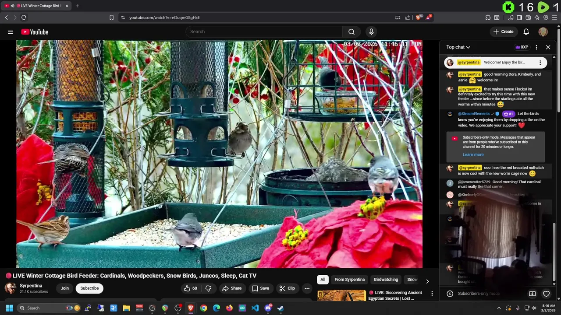This screenshot has height=315, width=561.
Task: Go back in browser history
Action: [6, 17]
